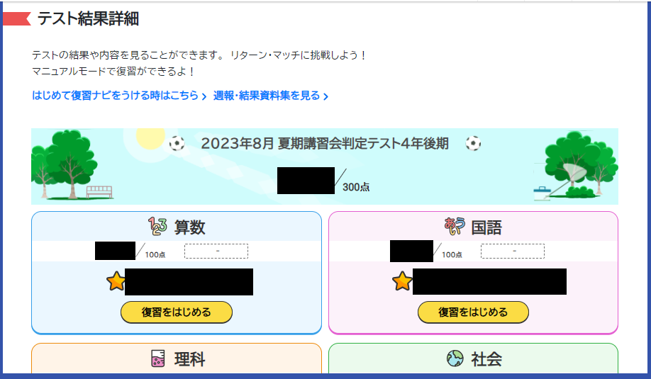
Task: Click the dashed score box in 算数 card
Action: (x=216, y=251)
